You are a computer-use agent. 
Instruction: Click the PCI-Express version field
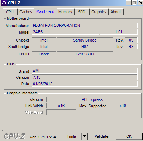pos(92,99)
